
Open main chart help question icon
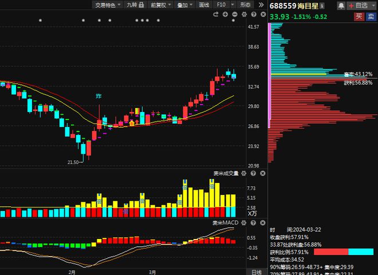coord(254,14)
